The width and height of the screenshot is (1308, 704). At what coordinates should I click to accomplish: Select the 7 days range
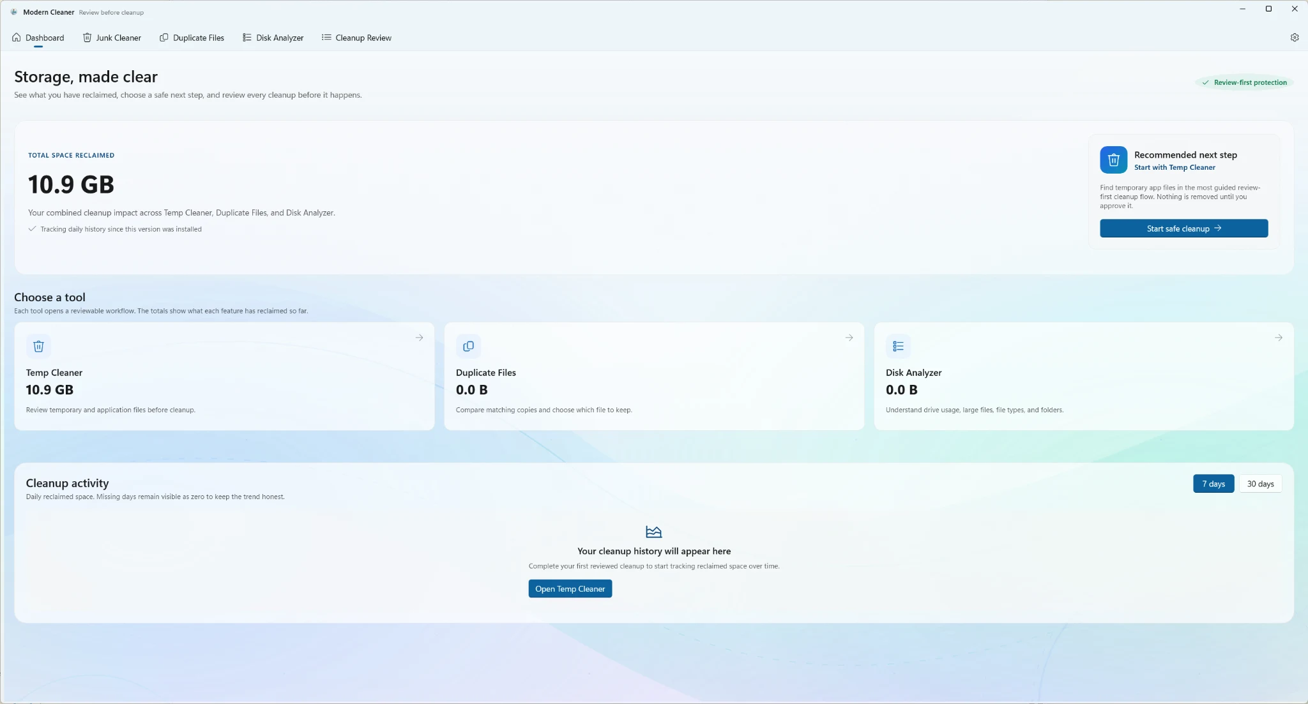[1213, 484]
